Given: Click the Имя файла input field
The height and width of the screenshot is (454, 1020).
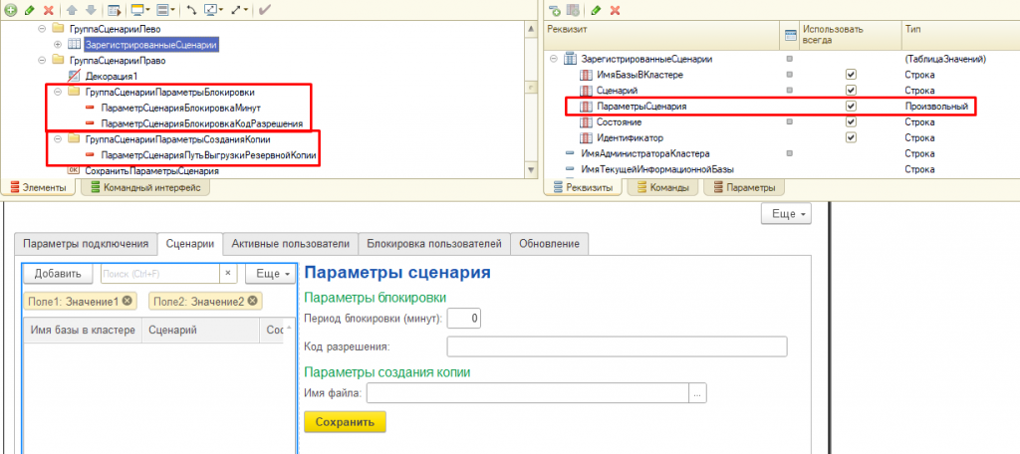Looking at the screenshot, I should [x=528, y=393].
